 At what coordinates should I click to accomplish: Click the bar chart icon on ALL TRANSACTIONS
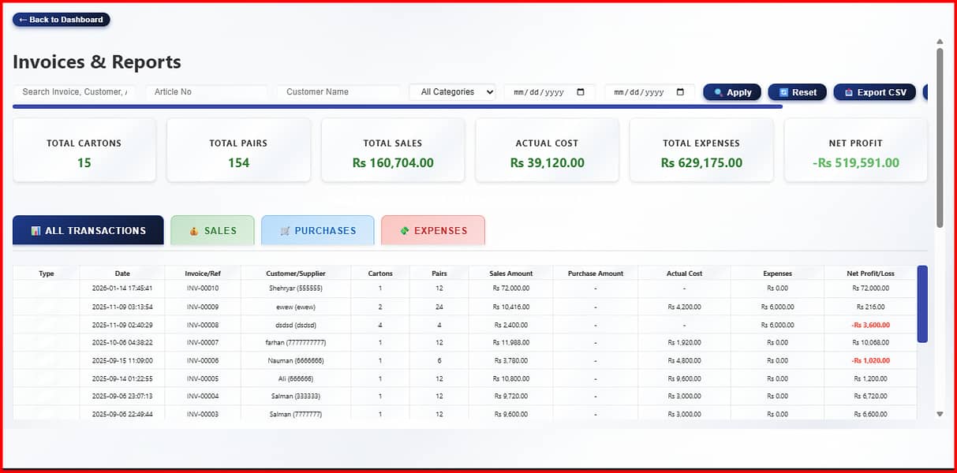[x=36, y=229]
